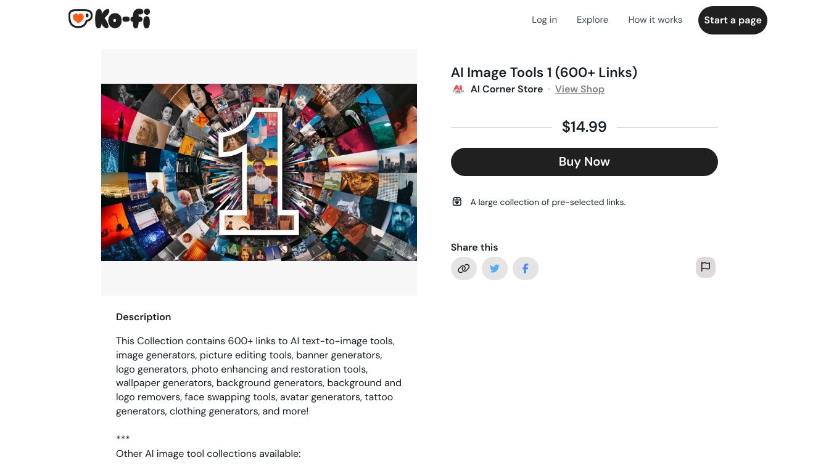
Task: Click the Ko-fi logo
Action: pos(109,19)
